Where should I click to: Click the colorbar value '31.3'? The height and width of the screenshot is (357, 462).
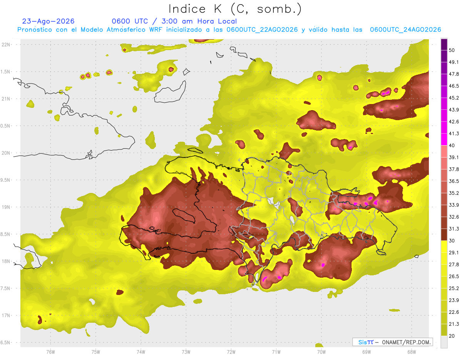click(454, 229)
